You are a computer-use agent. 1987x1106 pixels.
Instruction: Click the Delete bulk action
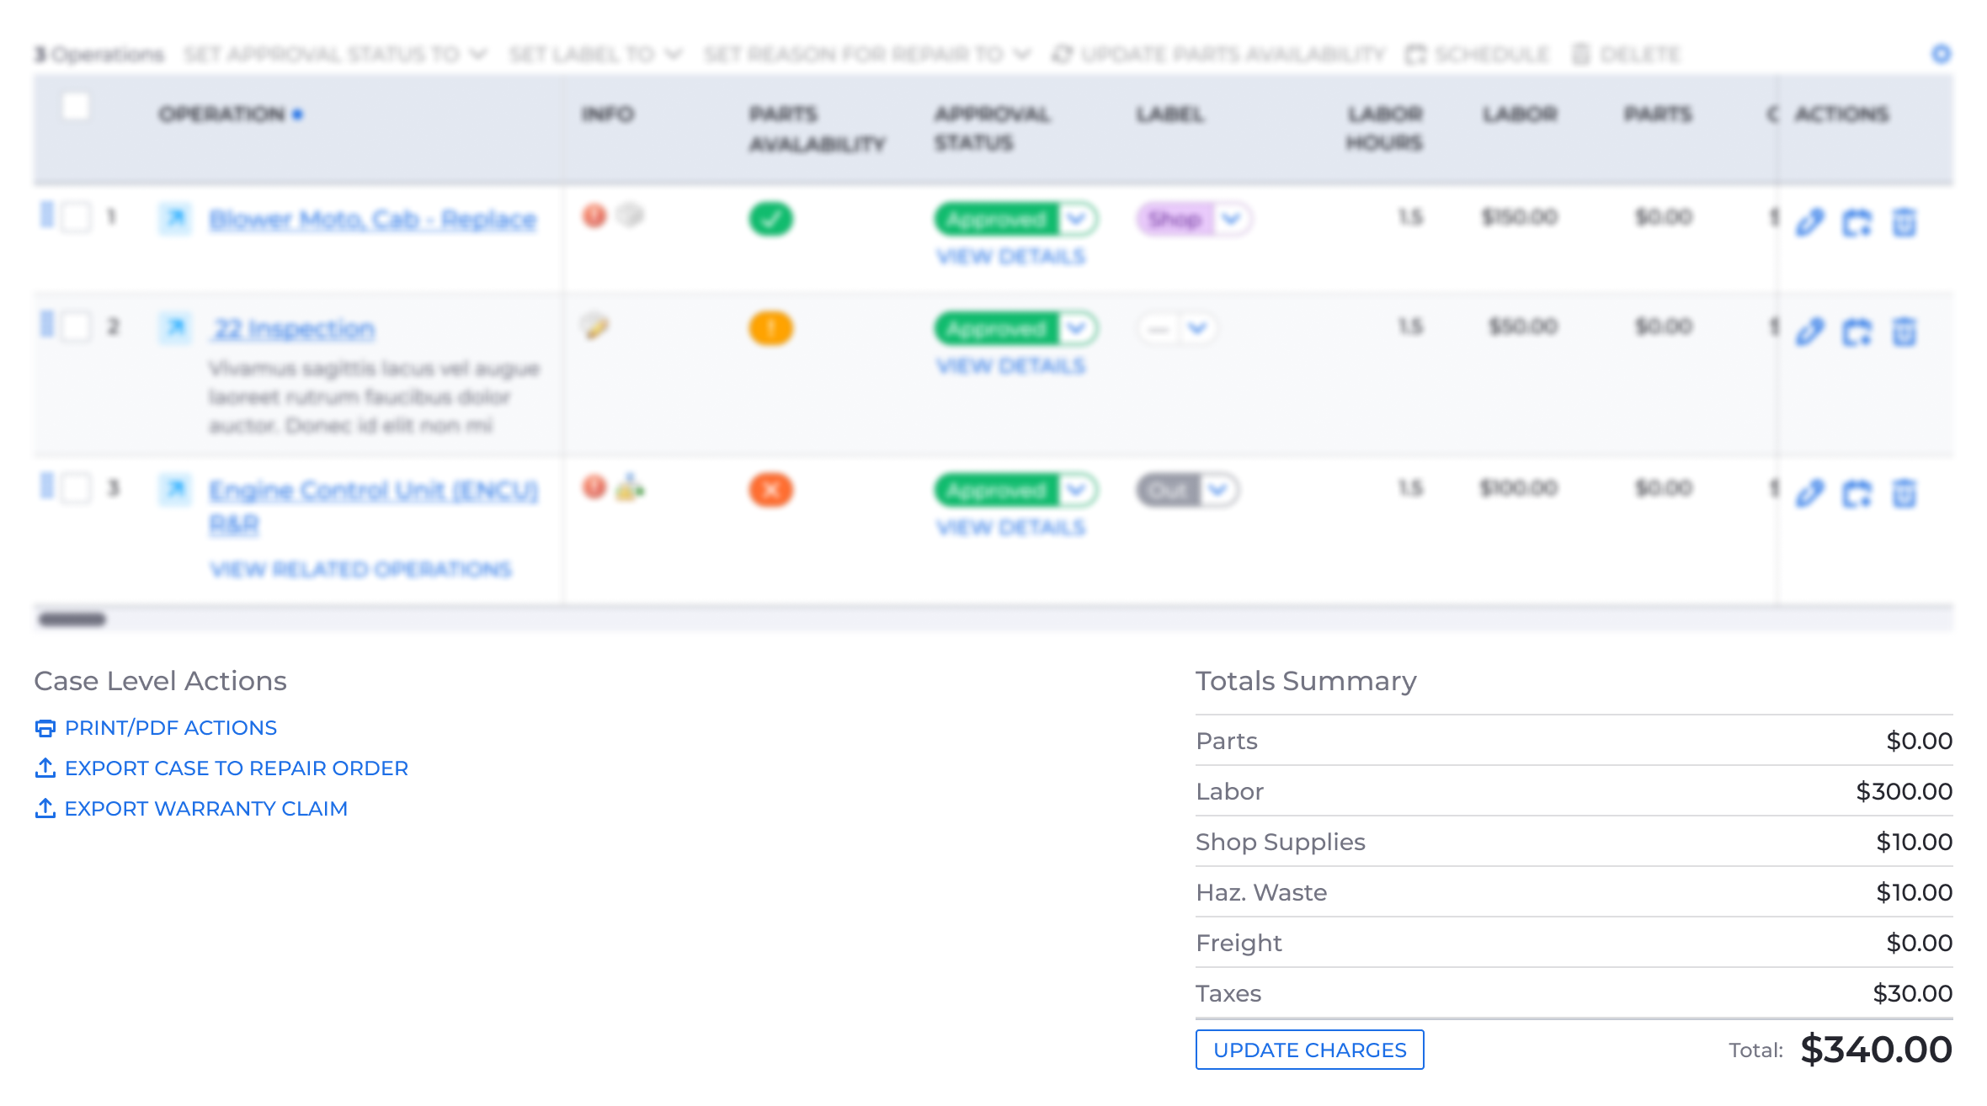1626,55
